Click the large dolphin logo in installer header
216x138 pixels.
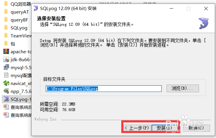(204, 23)
